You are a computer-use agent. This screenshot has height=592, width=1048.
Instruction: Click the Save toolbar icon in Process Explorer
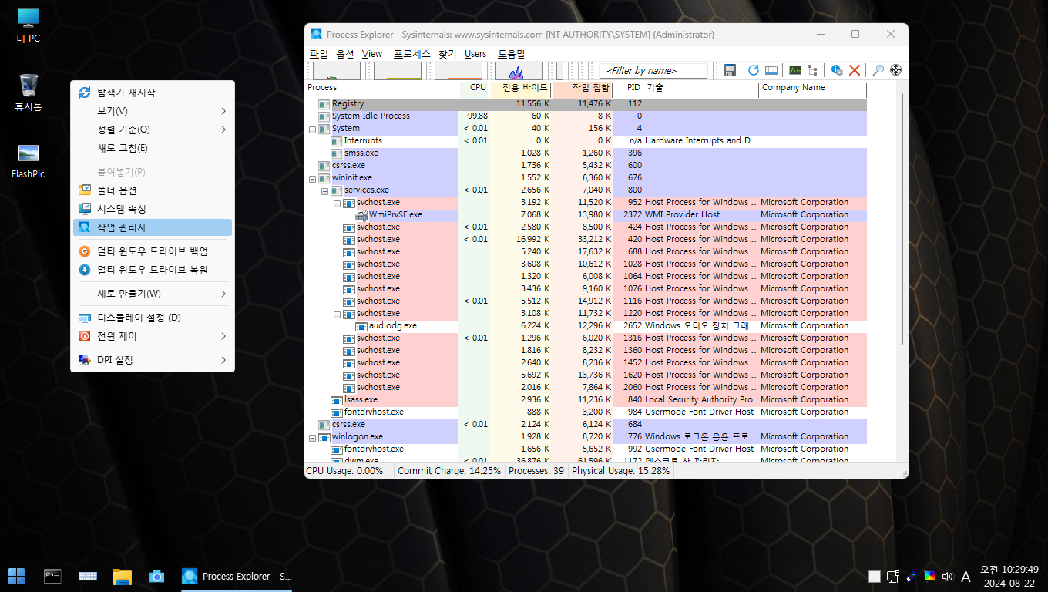730,70
